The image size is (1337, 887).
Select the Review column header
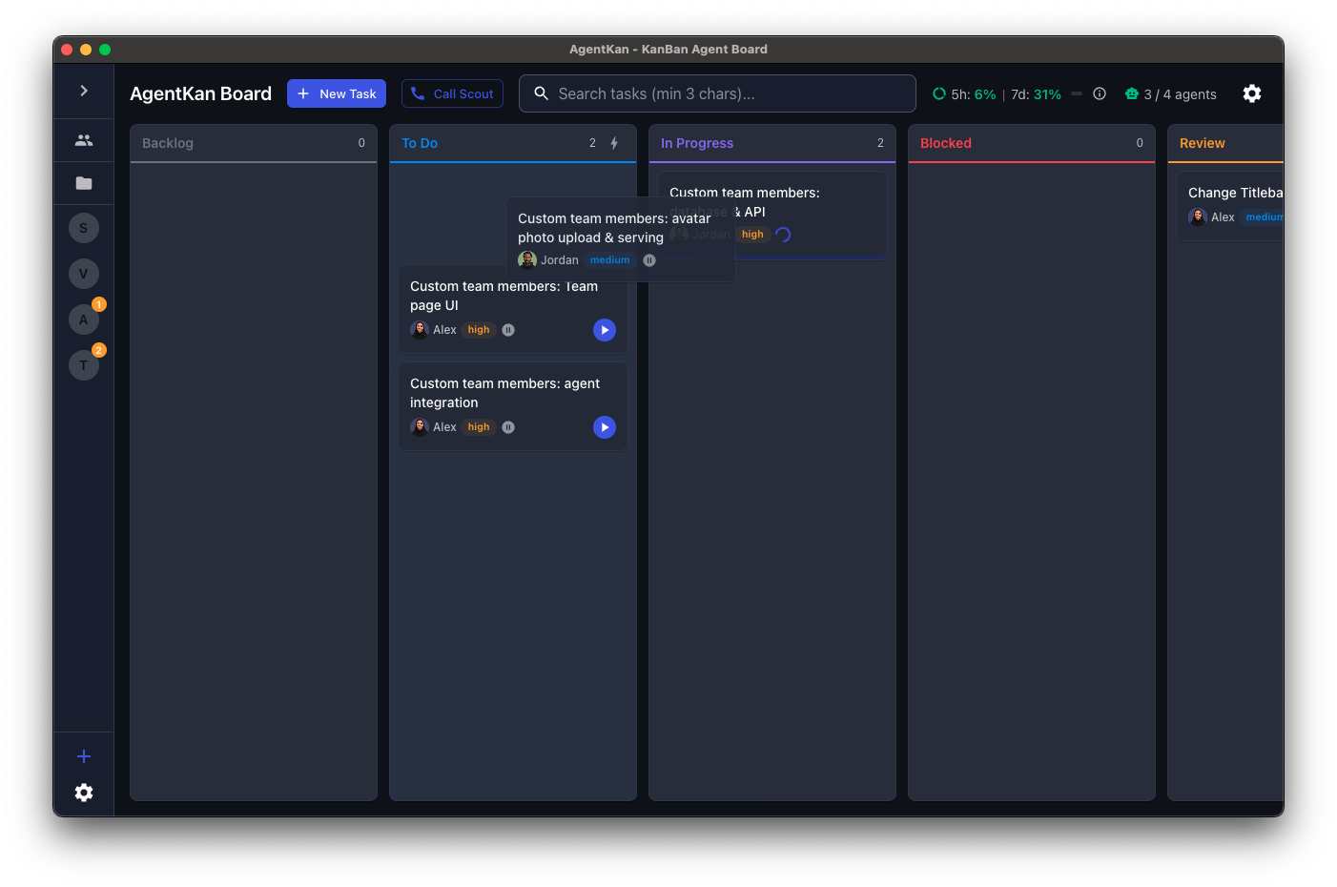pyautogui.click(x=1202, y=142)
